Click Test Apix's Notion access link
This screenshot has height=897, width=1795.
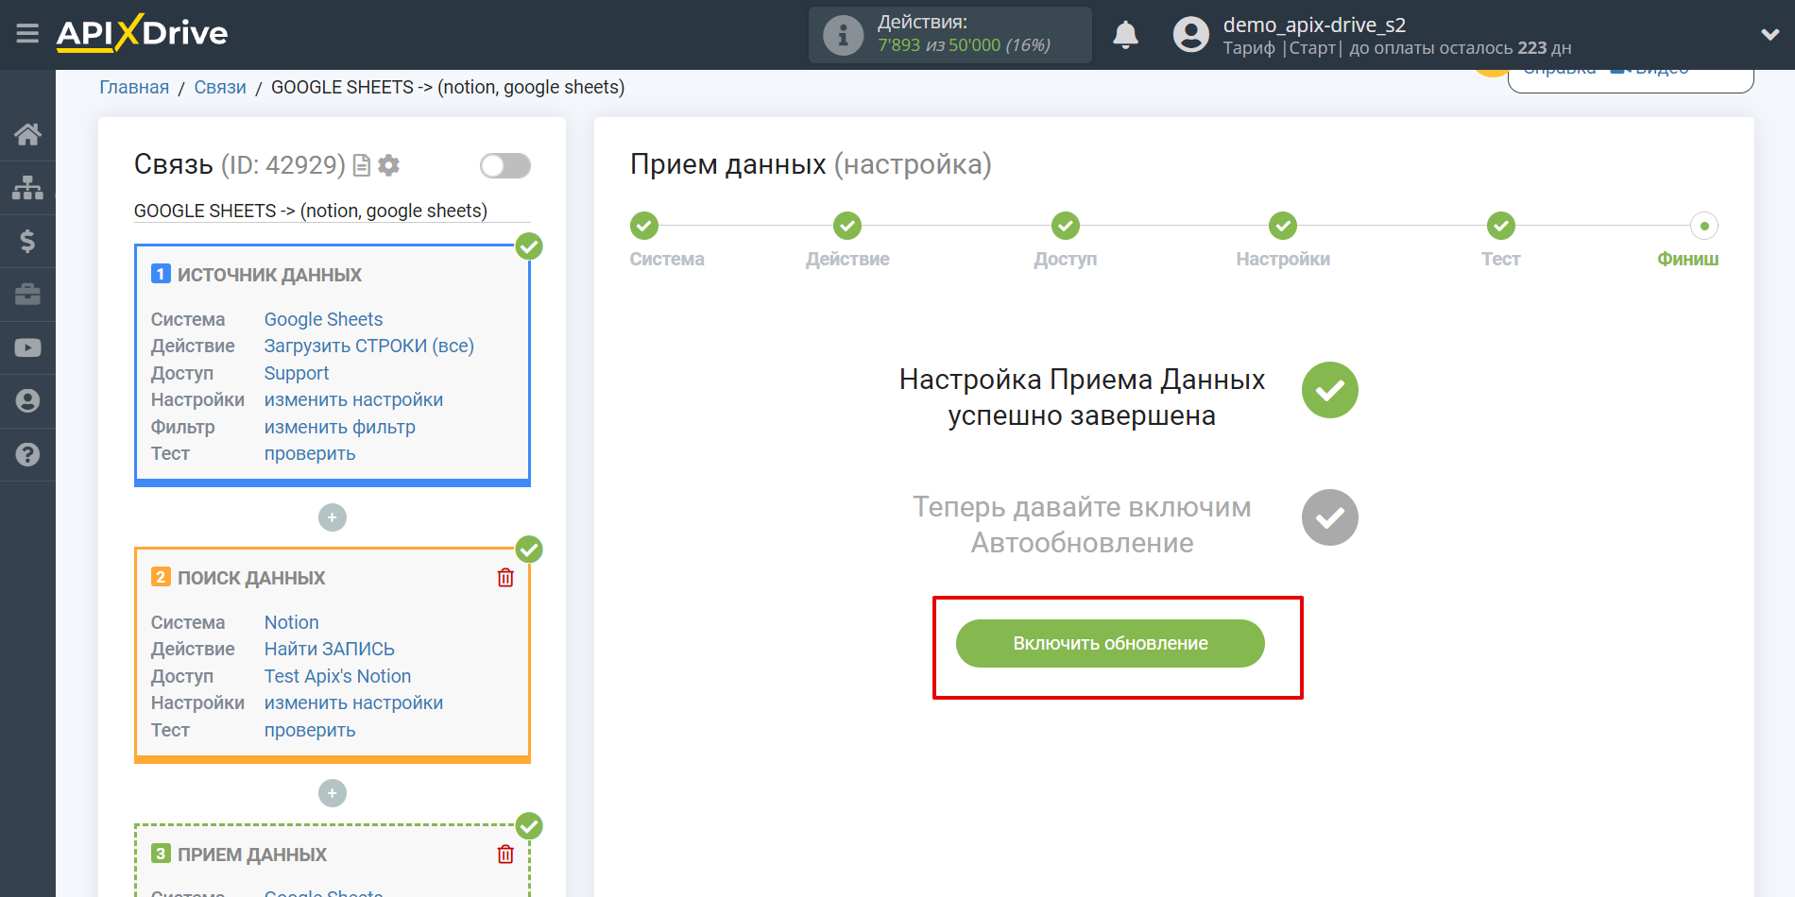click(x=337, y=676)
